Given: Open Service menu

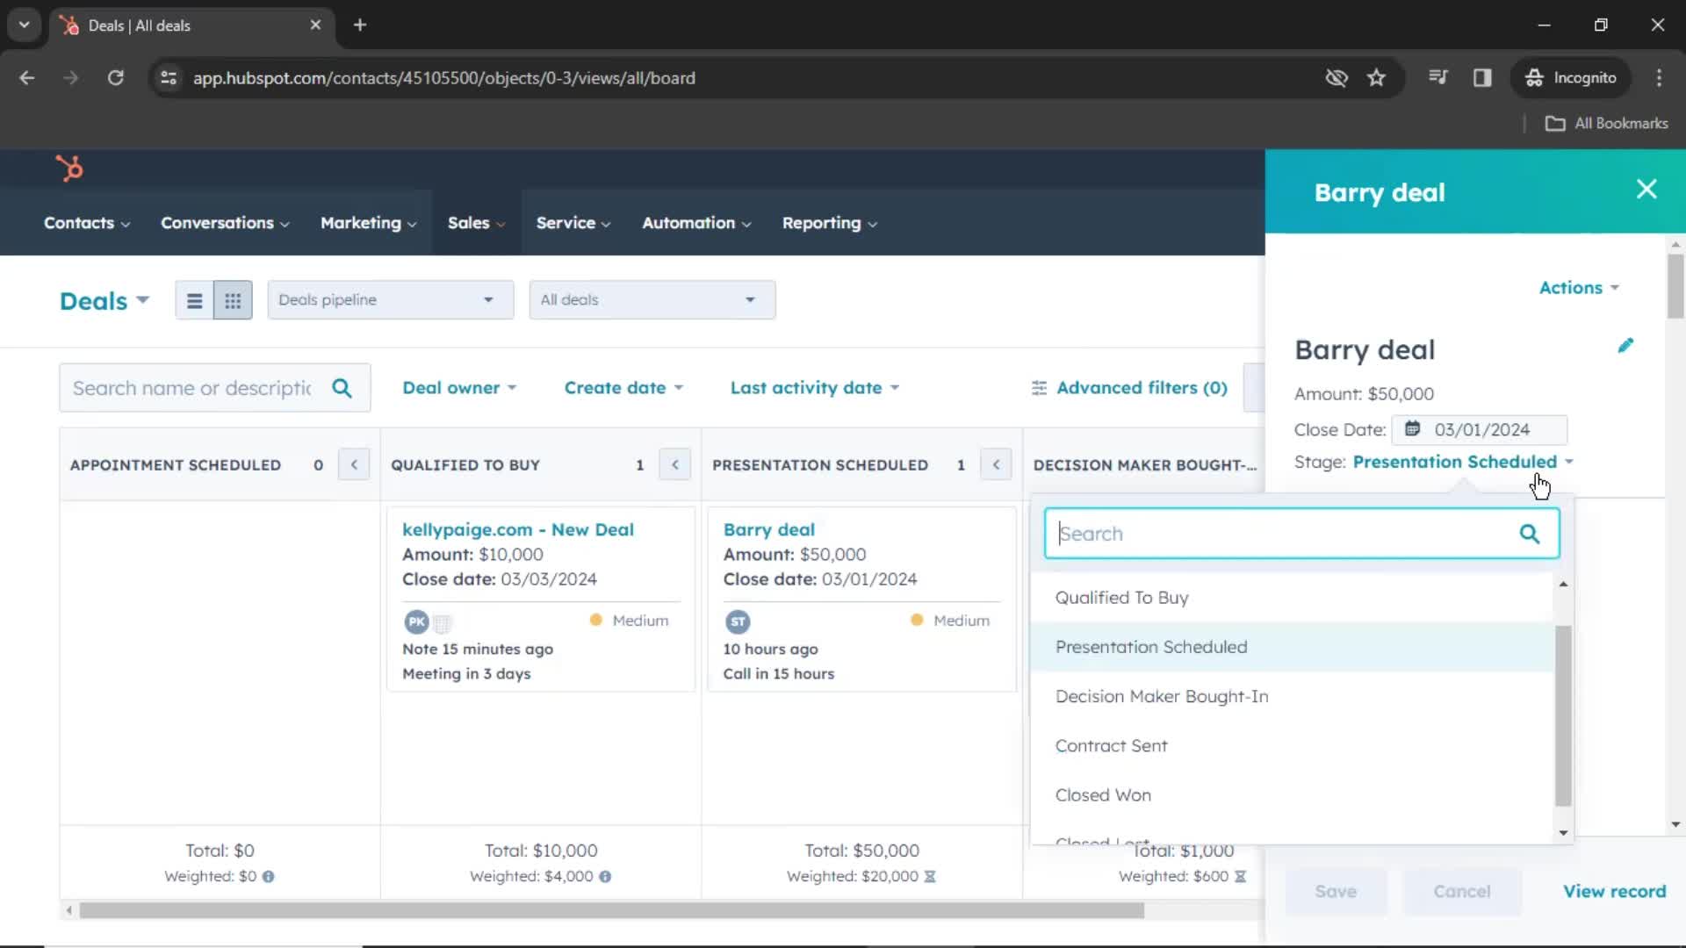Looking at the screenshot, I should pyautogui.click(x=573, y=223).
